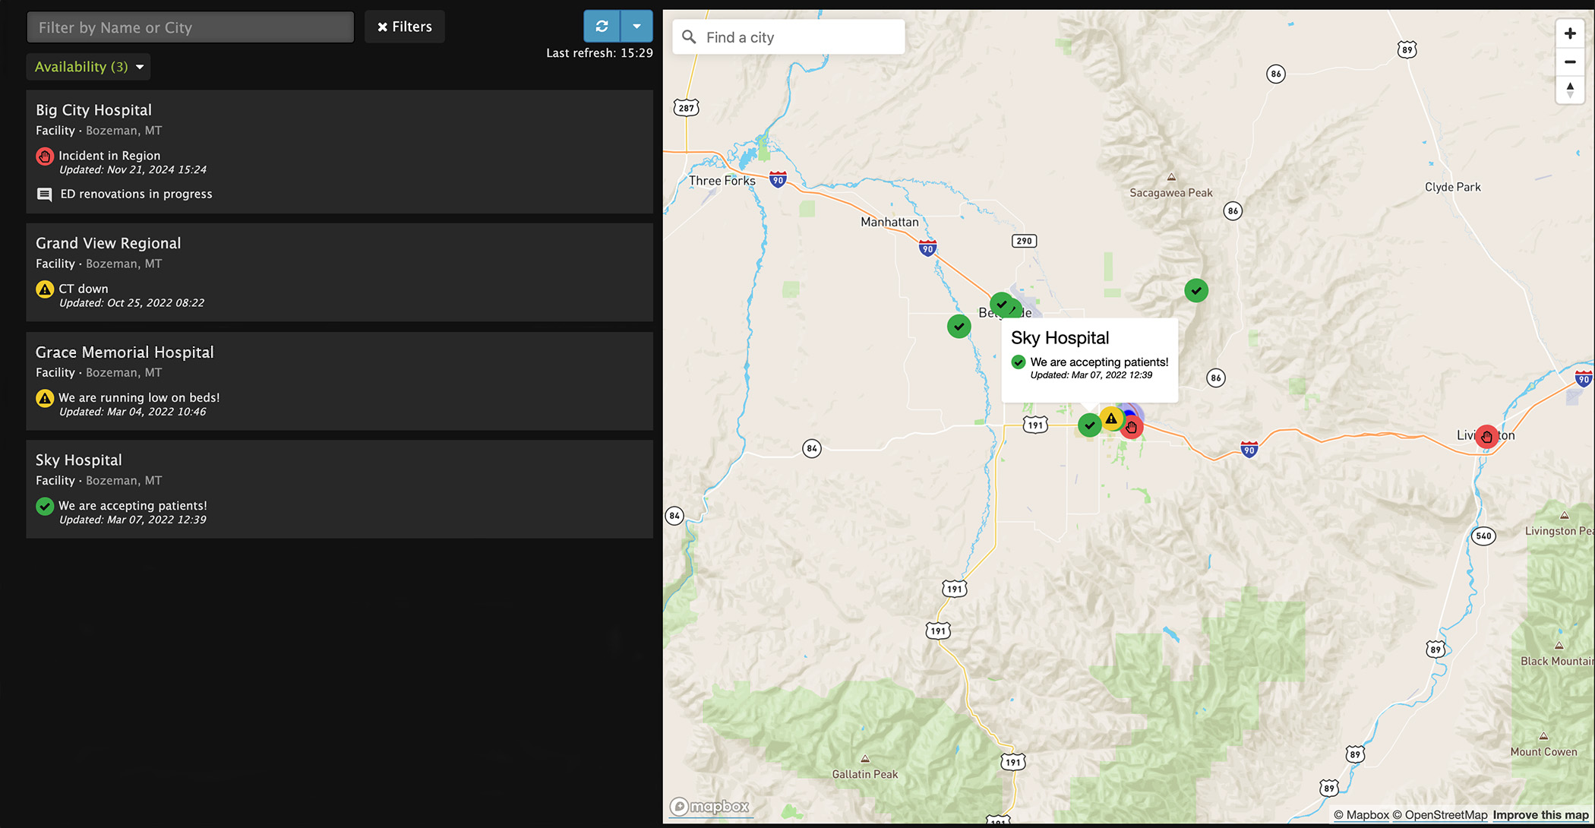The image size is (1595, 828).
Task: Open the OpenStreetMap attribution link
Action: (1439, 815)
